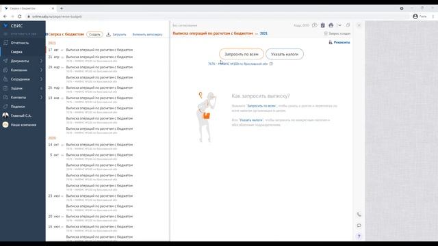Click the chat bubble icon on right strip
The width and height of the screenshot is (438, 246).
359,225
